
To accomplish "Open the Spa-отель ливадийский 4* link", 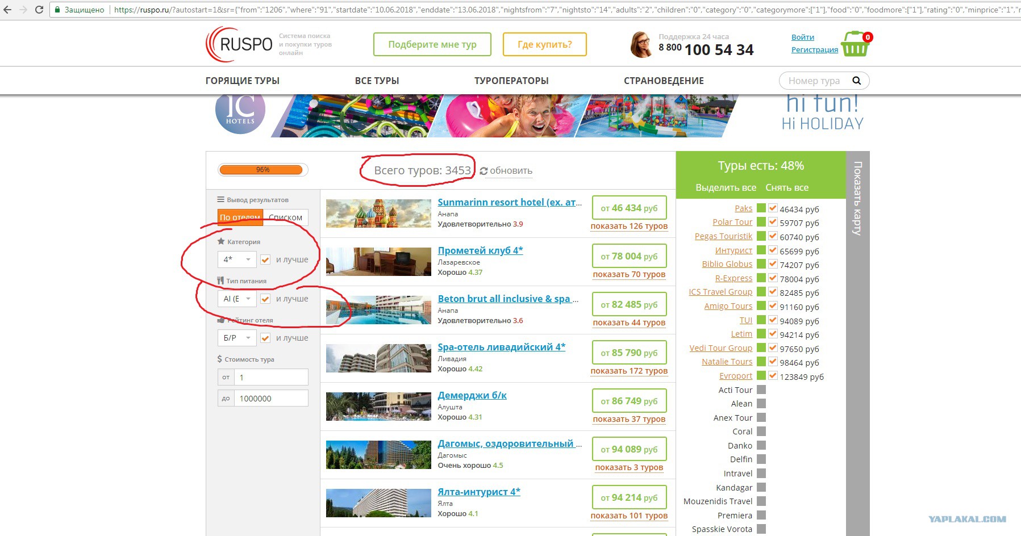I will pyautogui.click(x=502, y=347).
